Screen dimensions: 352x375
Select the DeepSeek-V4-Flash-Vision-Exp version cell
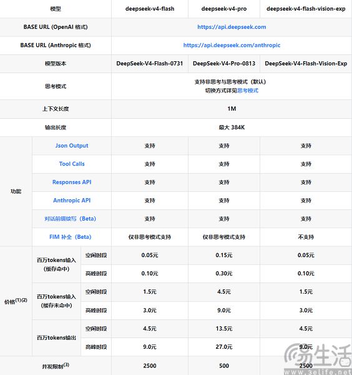[306, 64]
